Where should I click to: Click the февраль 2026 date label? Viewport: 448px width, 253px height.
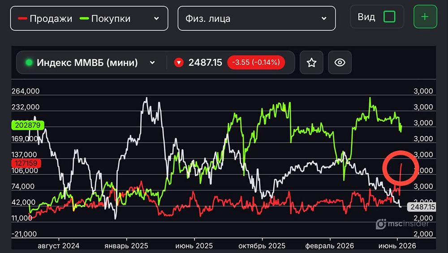pos(329,245)
